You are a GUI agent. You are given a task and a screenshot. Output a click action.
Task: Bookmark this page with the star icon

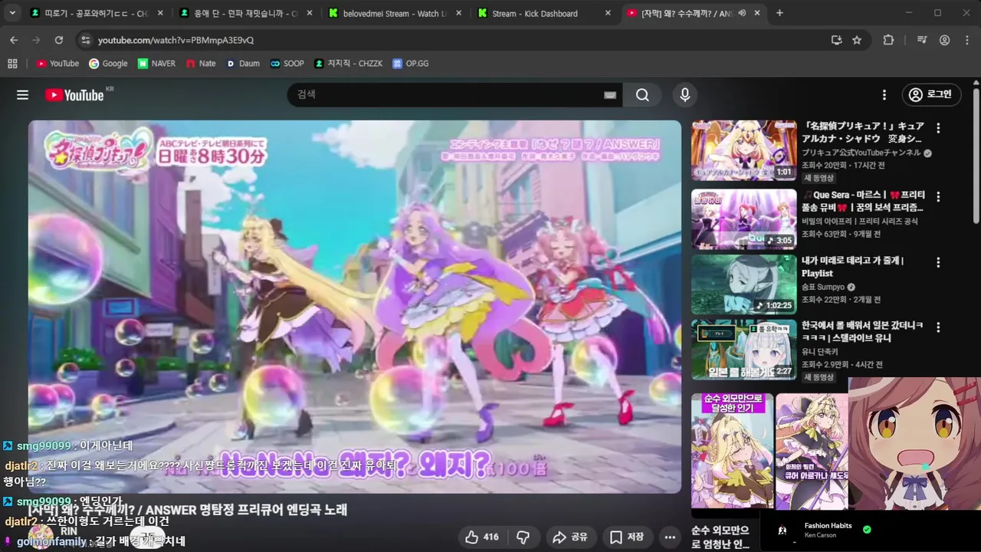pyautogui.click(x=857, y=40)
